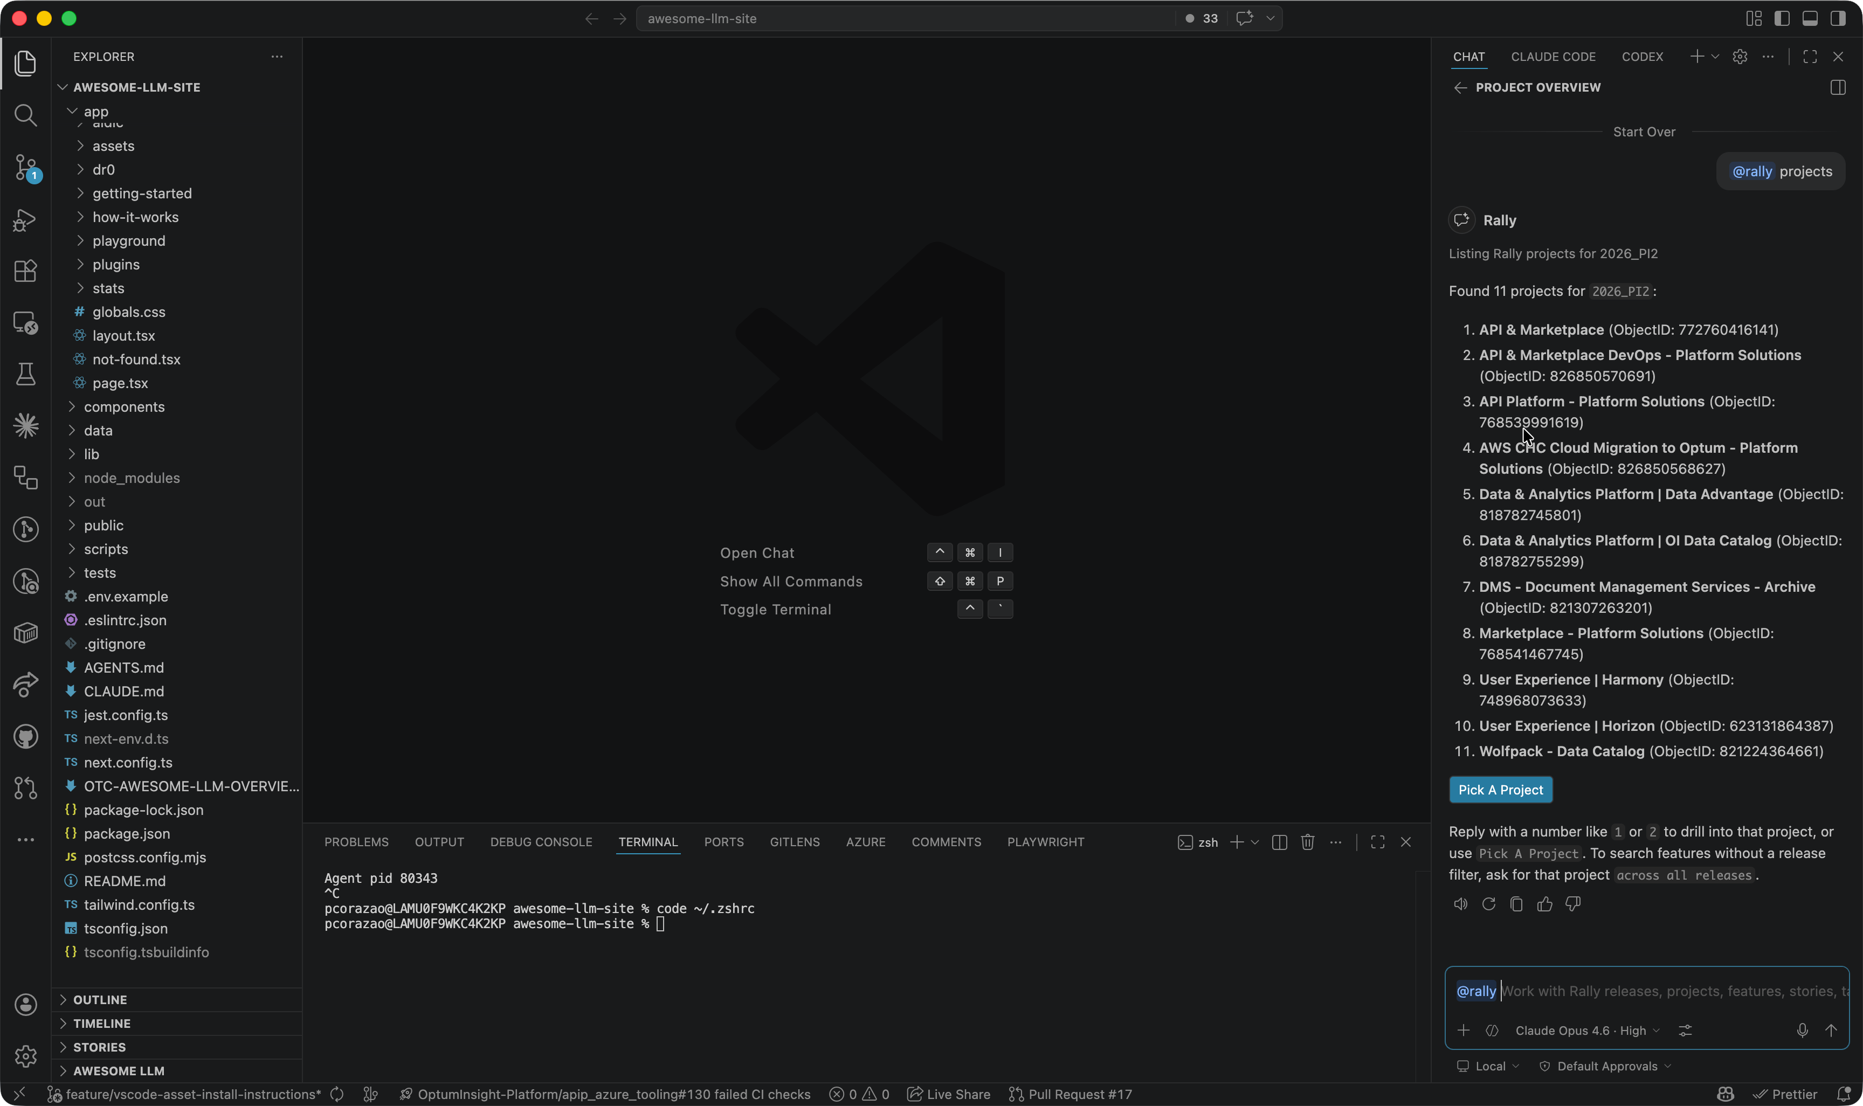Open the Extensions view
This screenshot has width=1863, height=1106.
25,271
